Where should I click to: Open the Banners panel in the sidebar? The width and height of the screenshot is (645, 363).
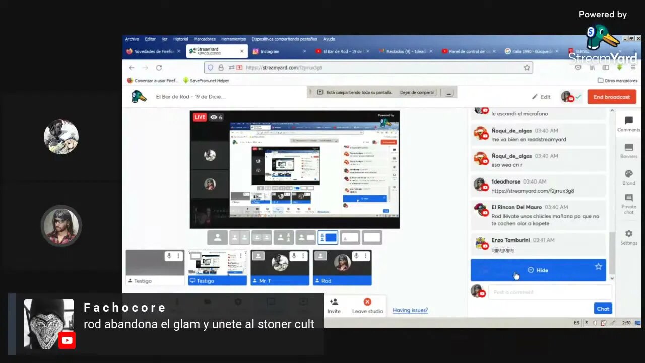[x=628, y=151]
